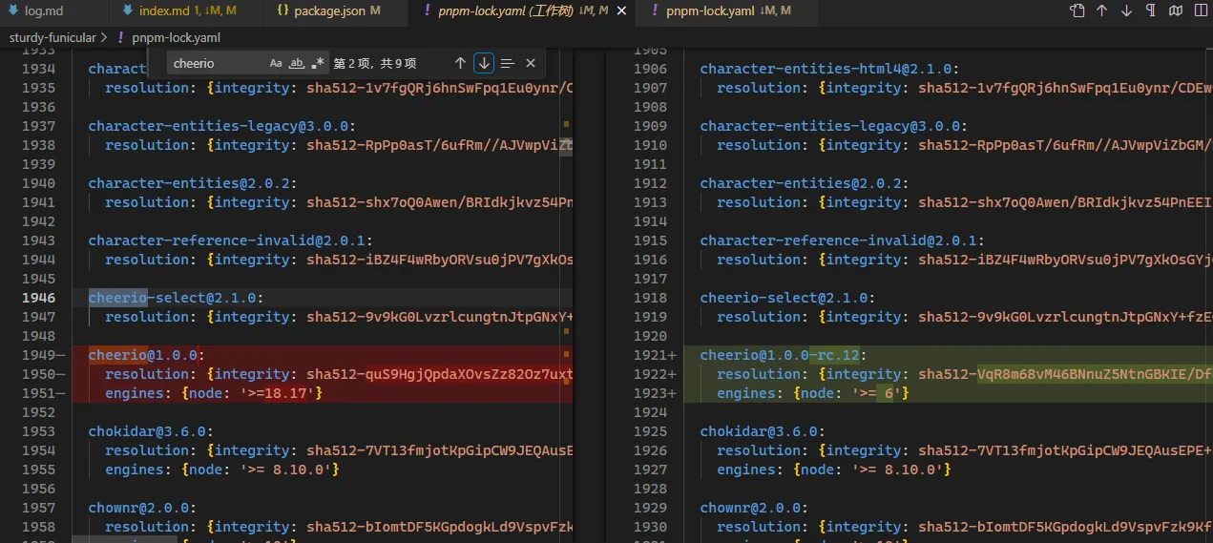Open pnpm-lock.yaml breadcrumb dropdown
Image resolution: width=1213 pixels, height=543 pixels.
coord(176,38)
